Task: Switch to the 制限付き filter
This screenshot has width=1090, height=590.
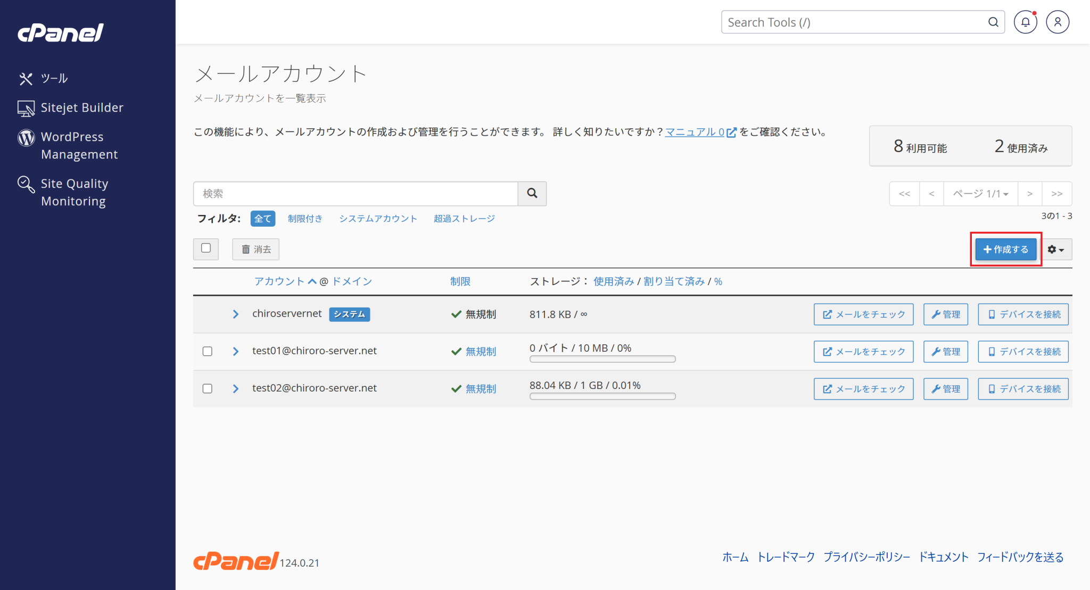Action: coord(305,218)
